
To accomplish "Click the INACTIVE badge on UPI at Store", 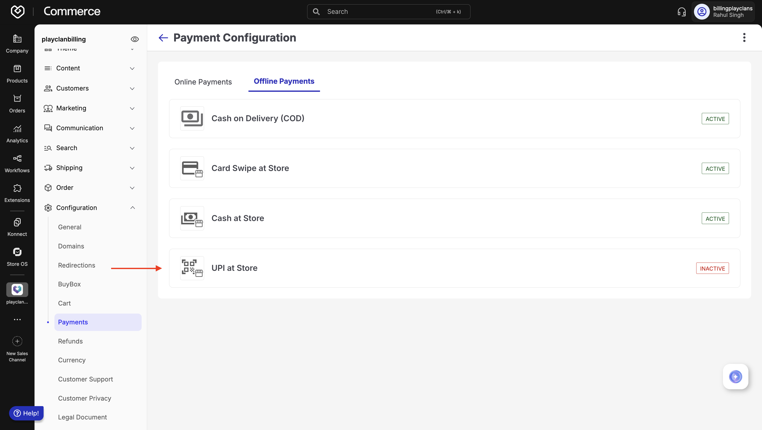I will pyautogui.click(x=712, y=268).
